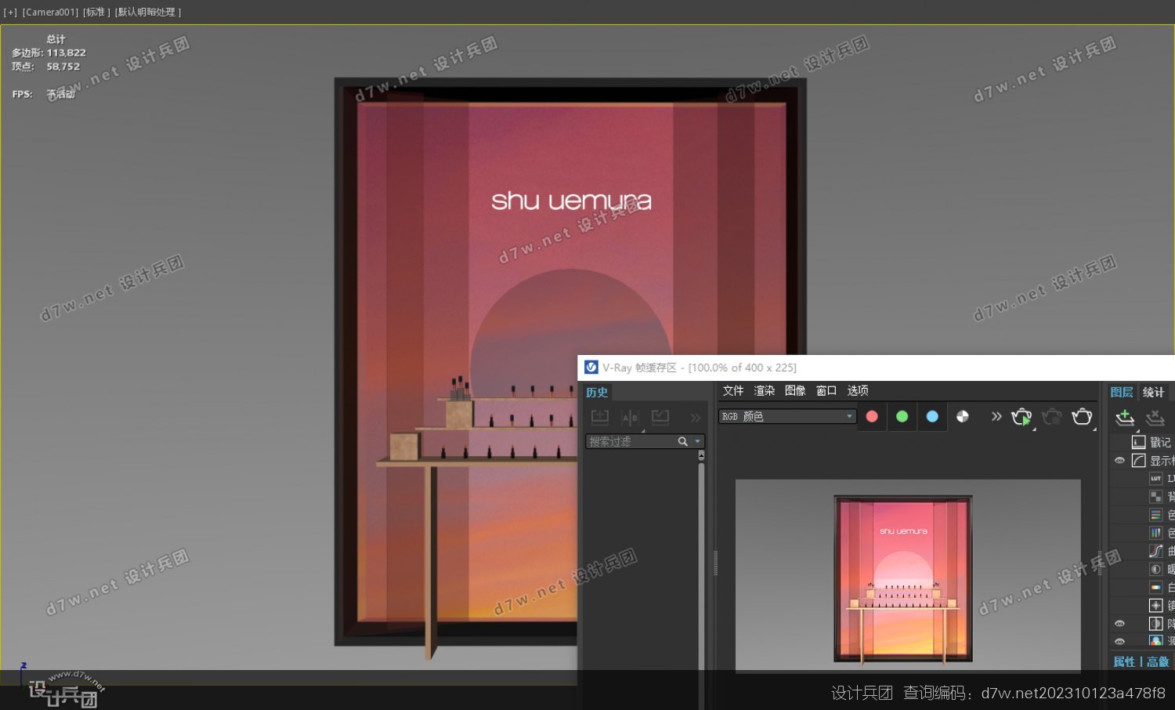This screenshot has width=1175, height=710.
Task: Toggle the blue channel in V-Ray frame buffer
Action: (932, 417)
